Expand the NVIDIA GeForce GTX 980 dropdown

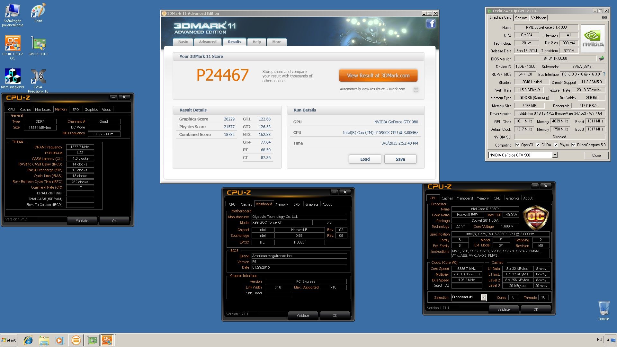click(555, 155)
